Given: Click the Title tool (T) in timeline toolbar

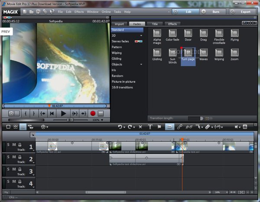Looking at the screenshot, I should (150, 127).
